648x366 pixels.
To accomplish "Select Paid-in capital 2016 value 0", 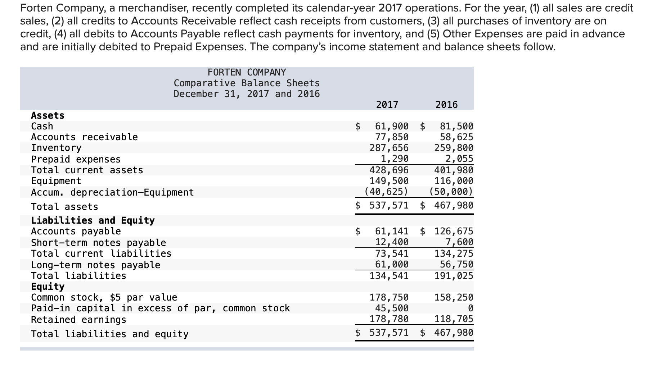I will coord(470,308).
